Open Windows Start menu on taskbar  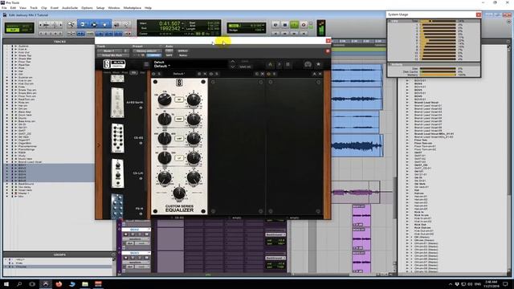pyautogui.click(x=6, y=283)
